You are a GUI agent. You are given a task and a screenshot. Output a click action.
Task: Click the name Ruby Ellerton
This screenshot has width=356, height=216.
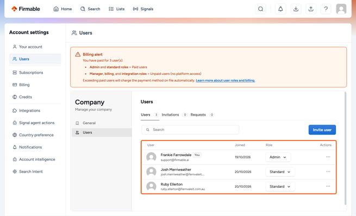(x=172, y=185)
